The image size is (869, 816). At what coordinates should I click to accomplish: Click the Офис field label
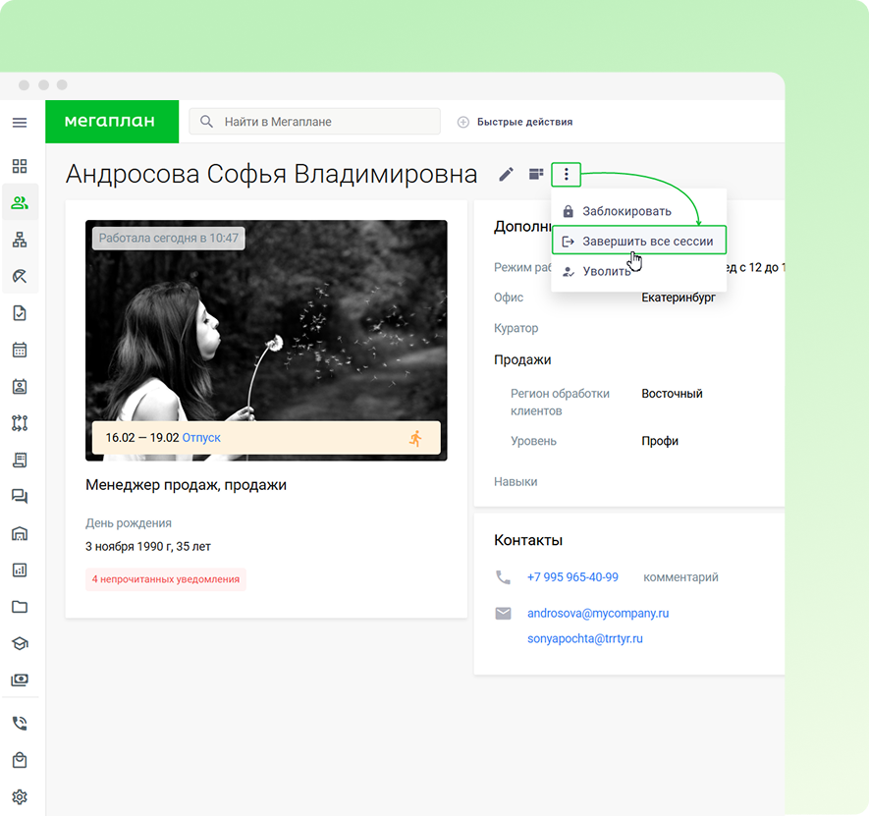pos(509,298)
